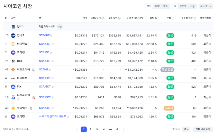This screenshot has width=216, height=134.
Task: Go to page 4
Action: (x=104, y=129)
